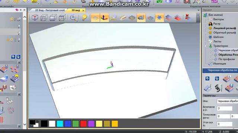Screen dimensions: 238x133
Task: Expand the Обратный рельеф tree node
Action: coord(205,33)
